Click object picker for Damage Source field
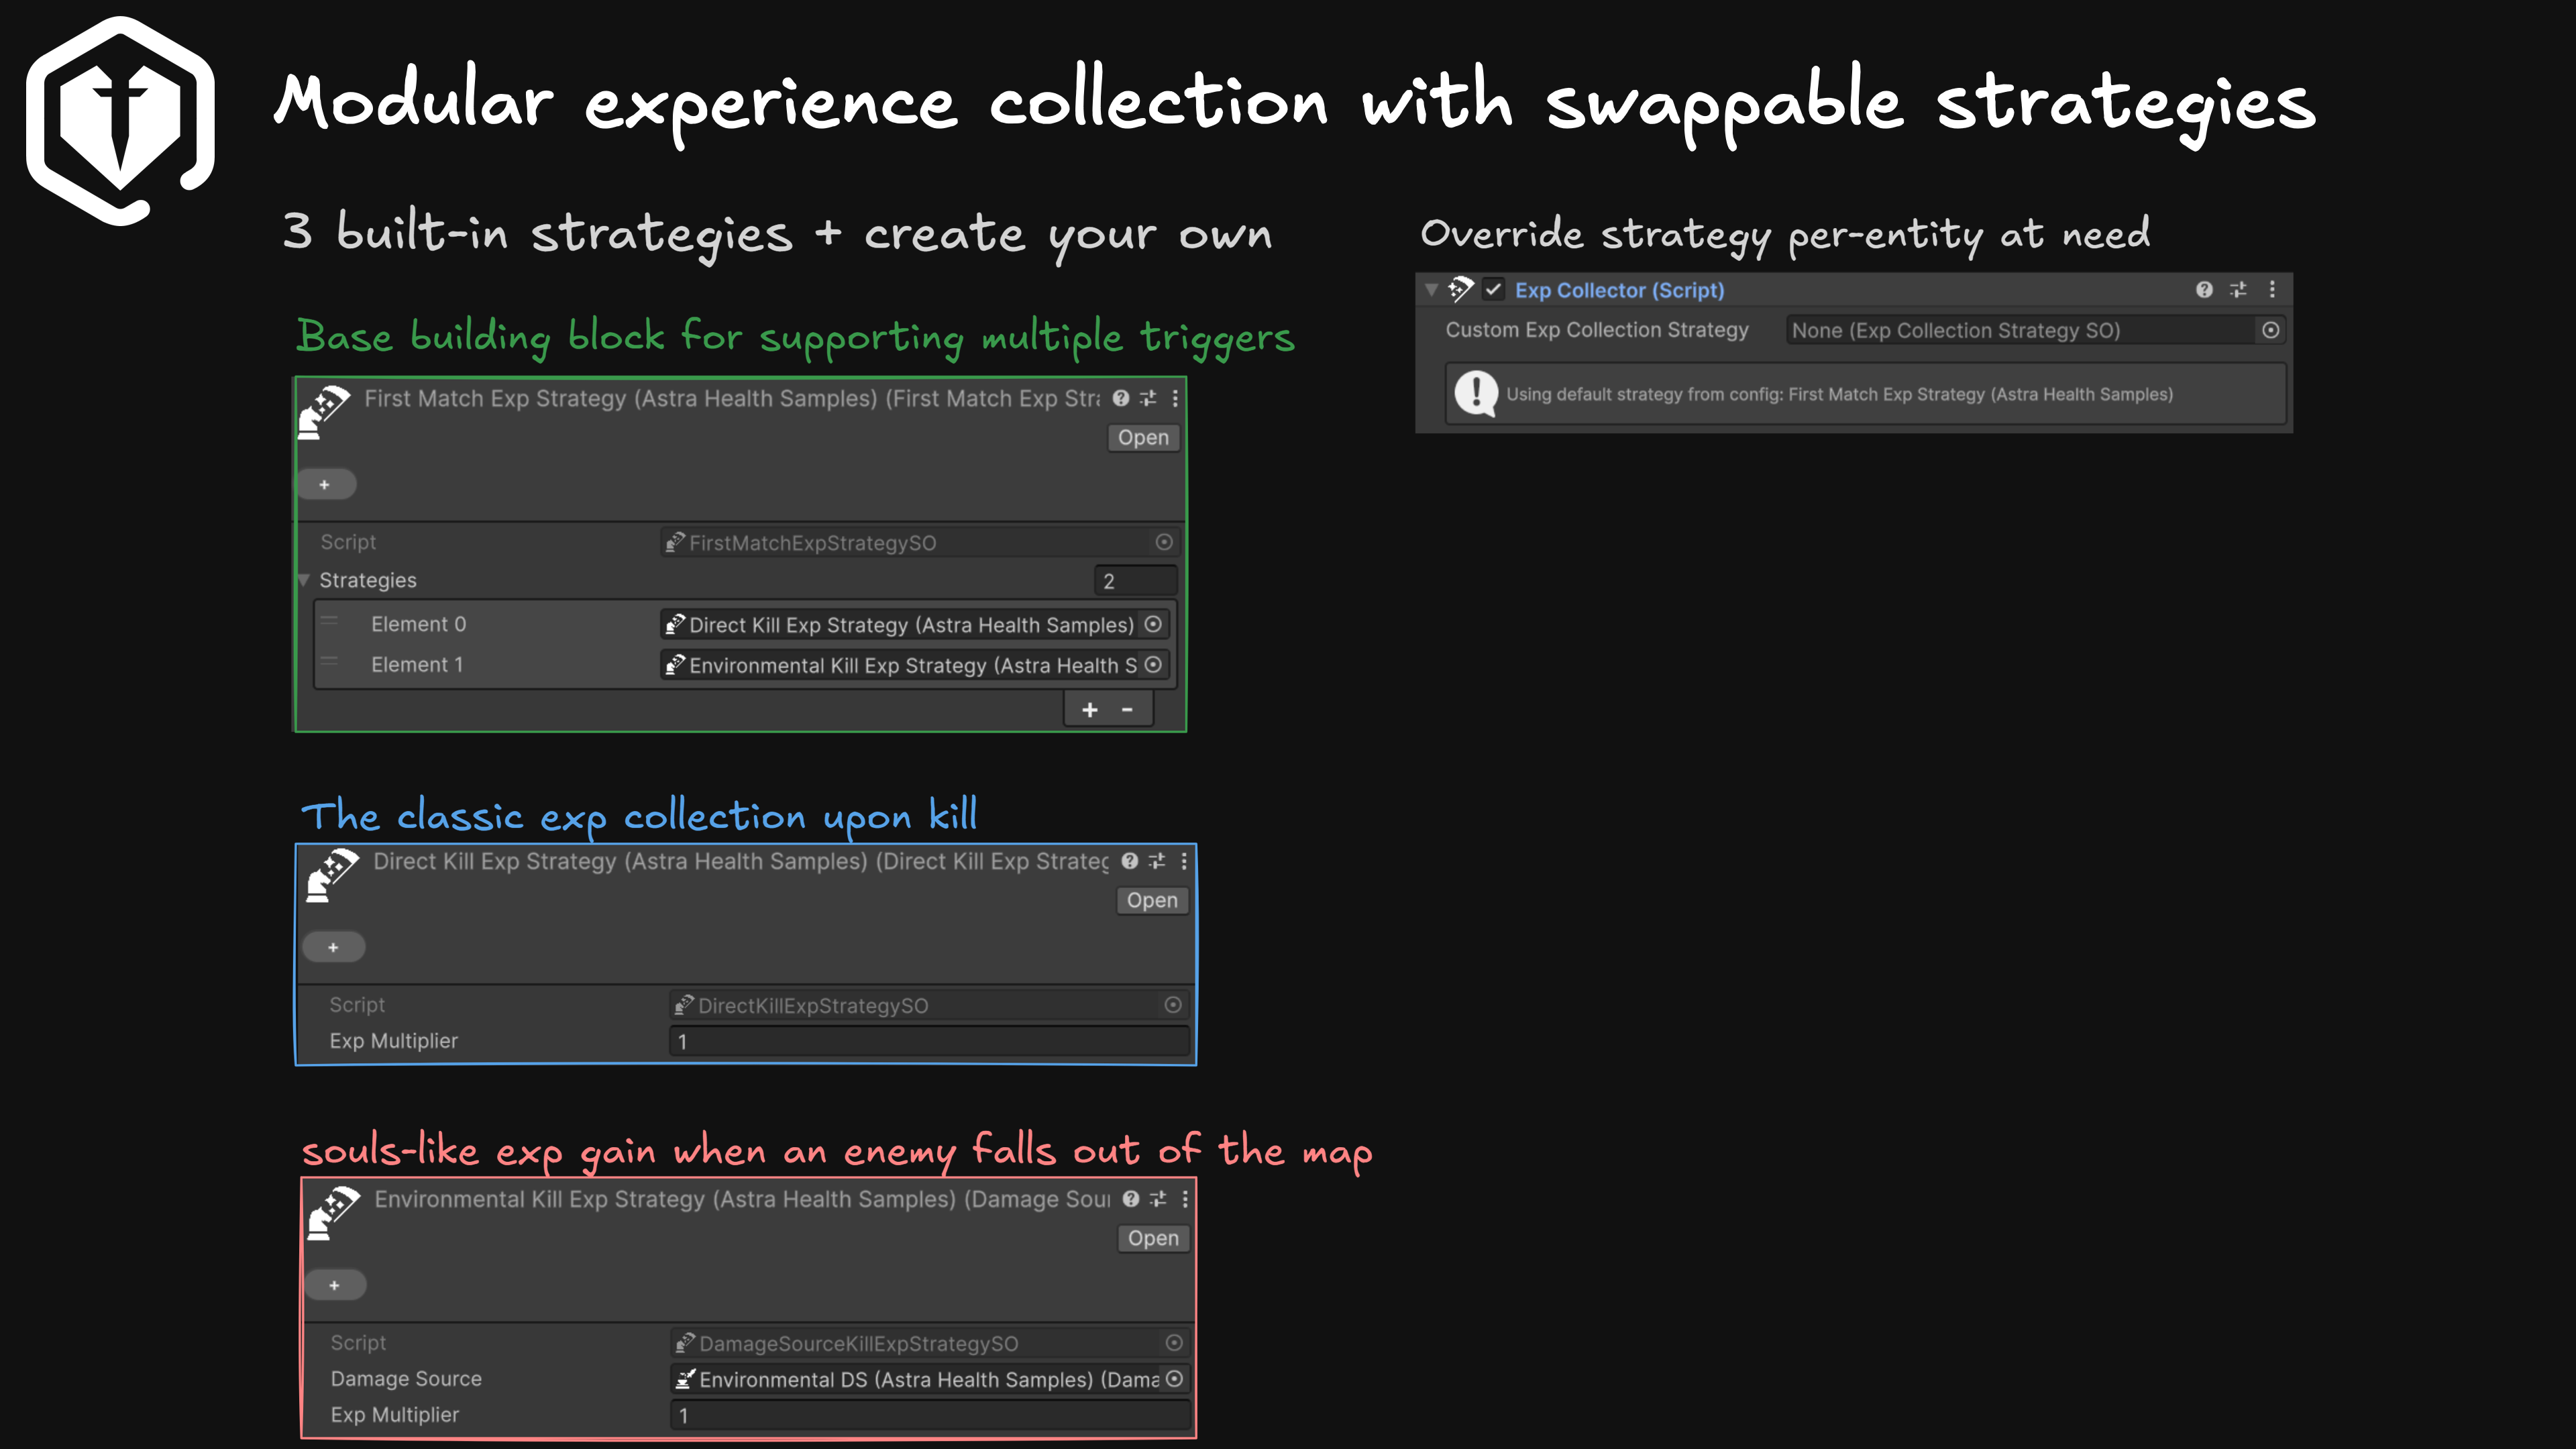Screen dimensions: 2576x1449 coord(1175,1379)
